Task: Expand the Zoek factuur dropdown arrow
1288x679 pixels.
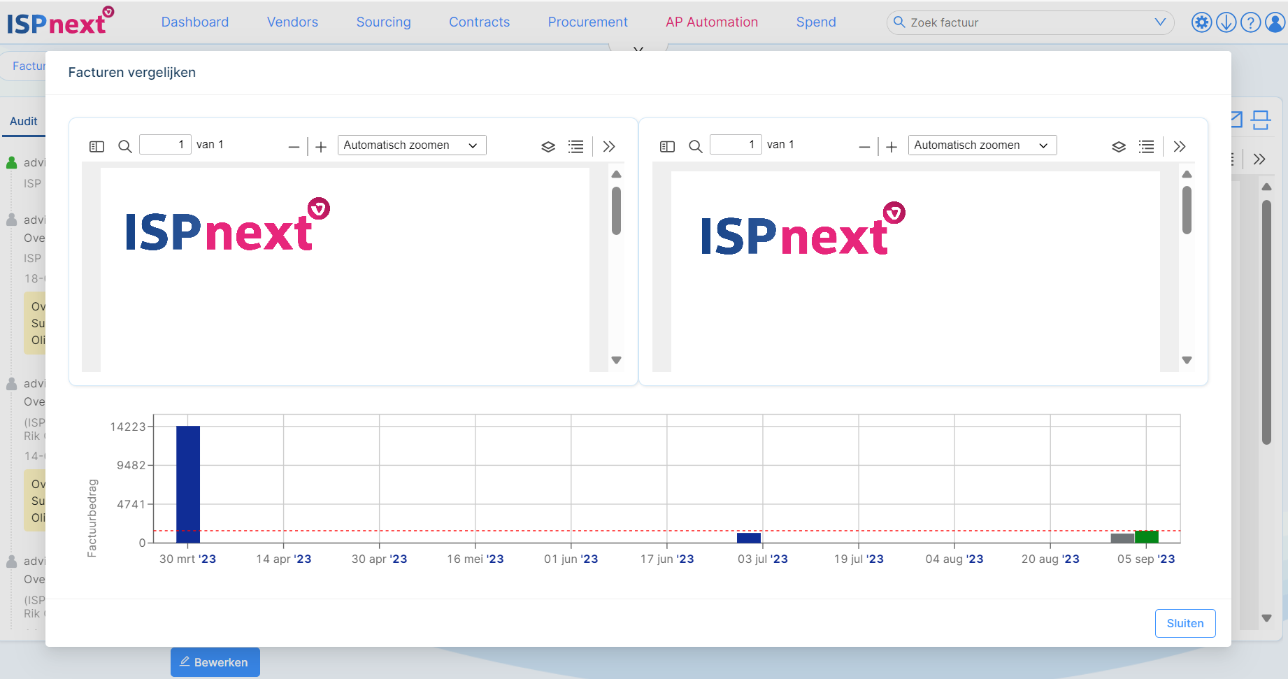Action: click(x=1160, y=22)
